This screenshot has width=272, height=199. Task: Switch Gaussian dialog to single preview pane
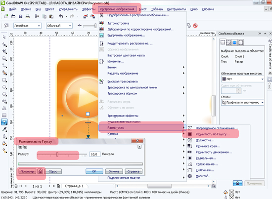point(25,147)
